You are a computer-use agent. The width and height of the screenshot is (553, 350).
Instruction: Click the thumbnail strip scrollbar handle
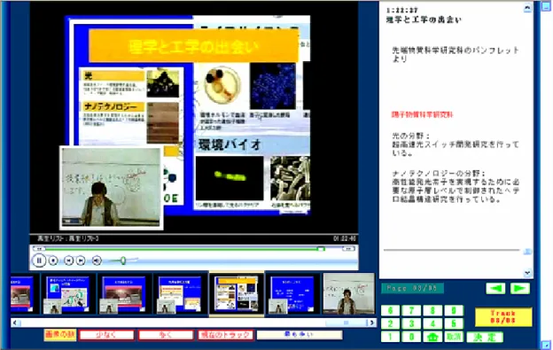(x=346, y=323)
